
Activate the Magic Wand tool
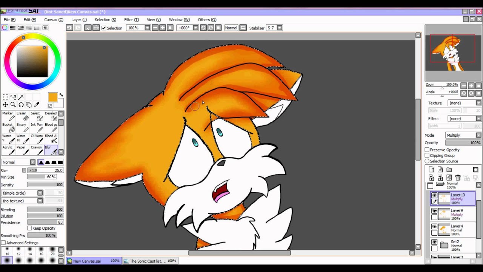[21, 97]
